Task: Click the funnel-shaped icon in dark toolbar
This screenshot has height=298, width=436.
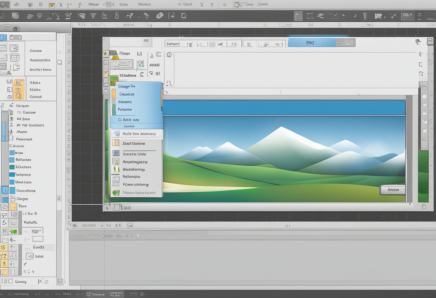Action: tap(93, 16)
